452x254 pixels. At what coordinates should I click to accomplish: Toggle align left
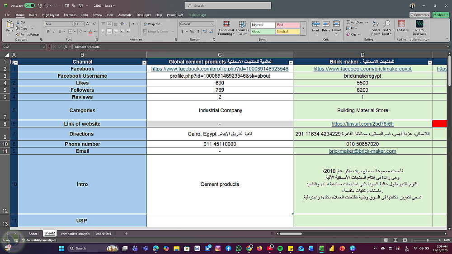[103, 32]
